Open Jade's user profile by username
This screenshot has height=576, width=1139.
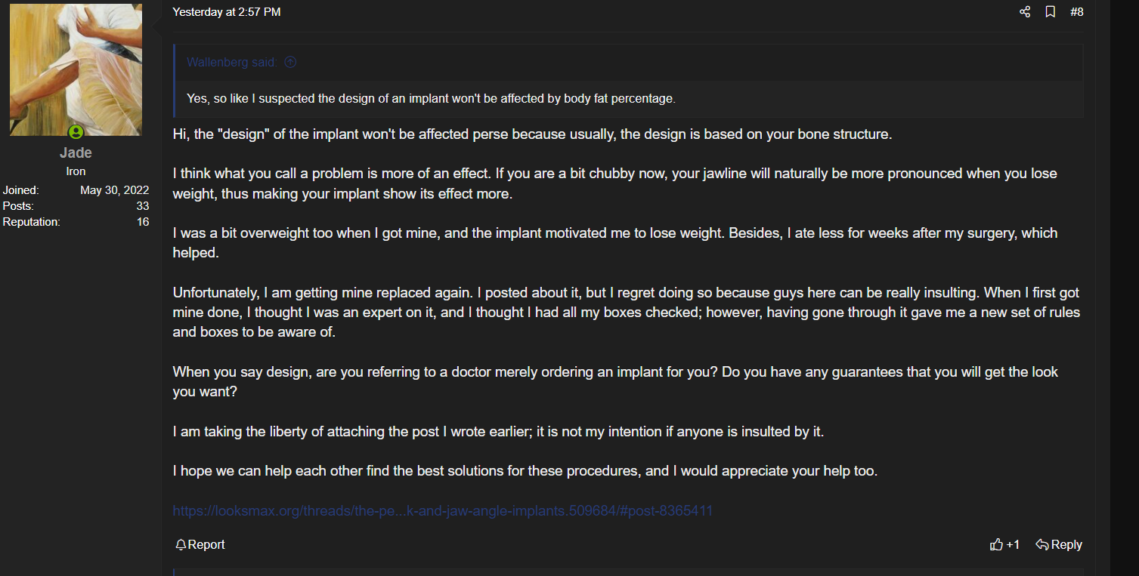pyautogui.click(x=76, y=152)
